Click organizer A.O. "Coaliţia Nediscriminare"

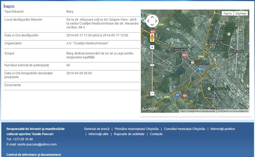[87, 43]
